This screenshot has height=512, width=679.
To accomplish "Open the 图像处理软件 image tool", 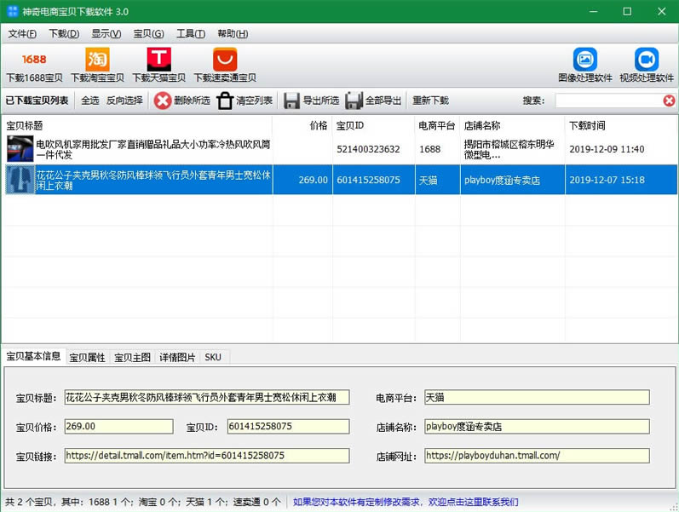I will 585,60.
